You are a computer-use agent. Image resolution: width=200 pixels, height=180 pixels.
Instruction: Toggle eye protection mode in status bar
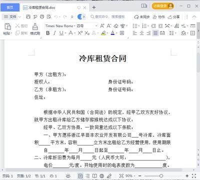(68, 176)
